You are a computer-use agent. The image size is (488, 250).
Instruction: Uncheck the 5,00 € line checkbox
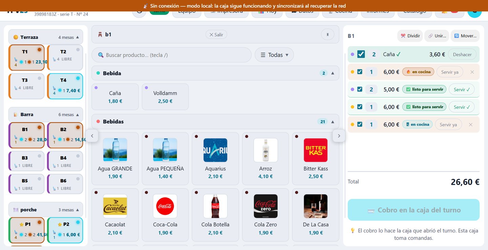click(360, 89)
